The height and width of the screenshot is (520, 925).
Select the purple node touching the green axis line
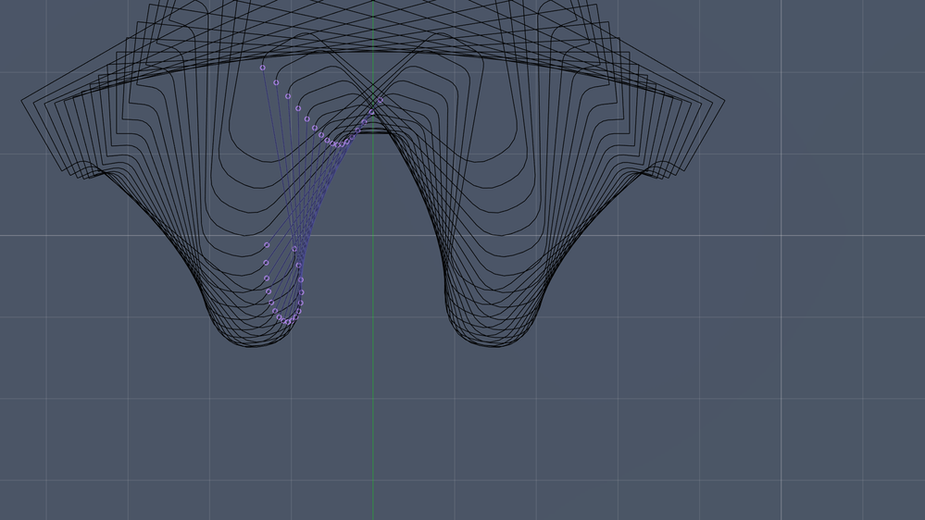[371, 112]
